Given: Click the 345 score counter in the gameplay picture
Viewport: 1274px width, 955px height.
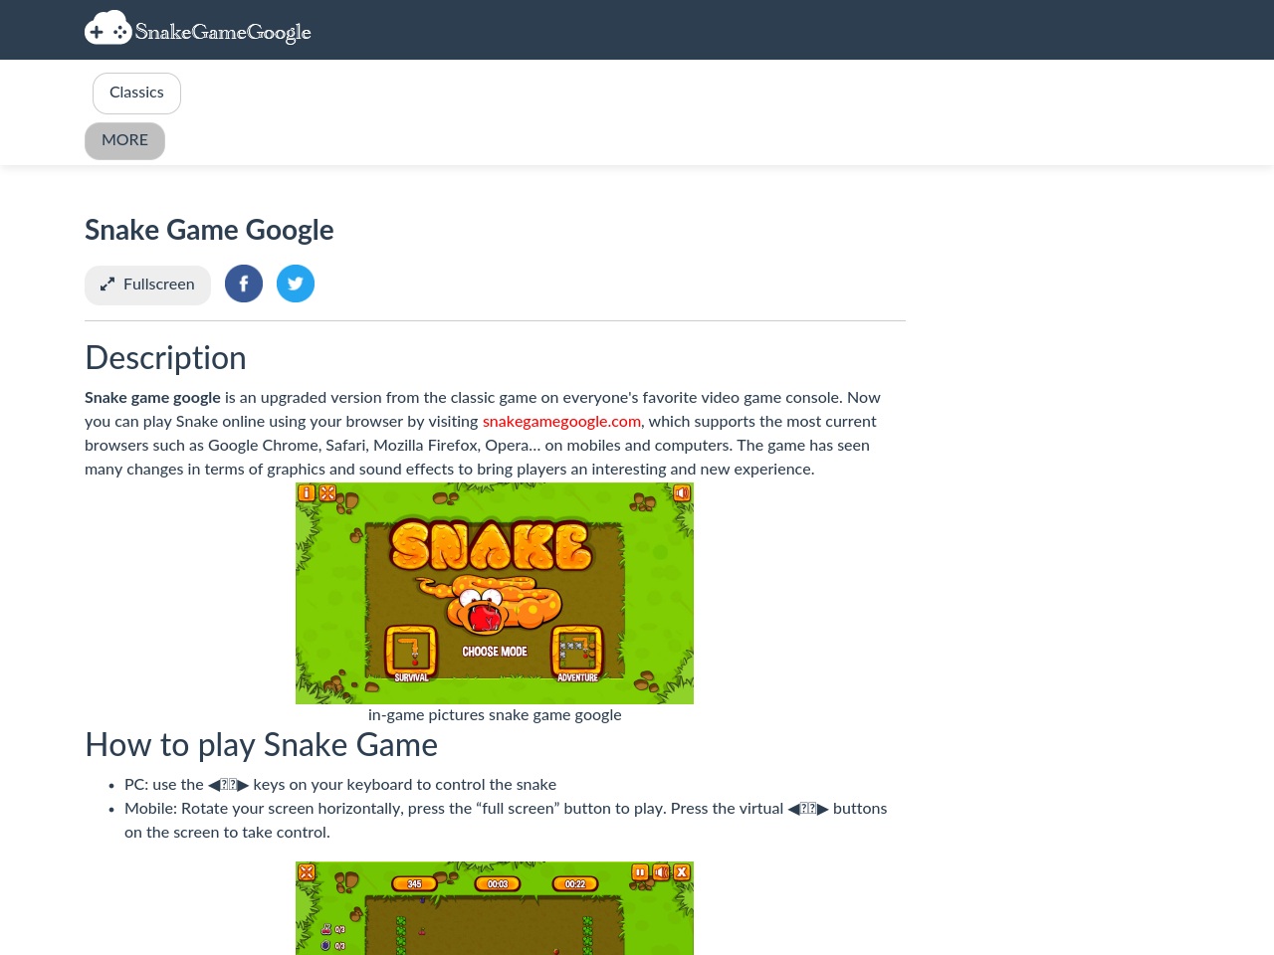Looking at the screenshot, I should [415, 883].
